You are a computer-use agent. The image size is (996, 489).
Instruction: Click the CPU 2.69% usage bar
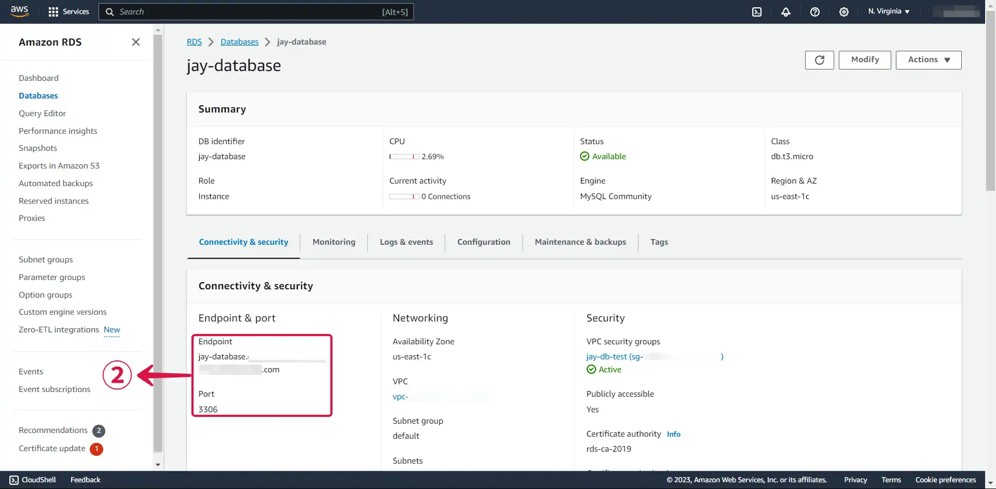[404, 157]
